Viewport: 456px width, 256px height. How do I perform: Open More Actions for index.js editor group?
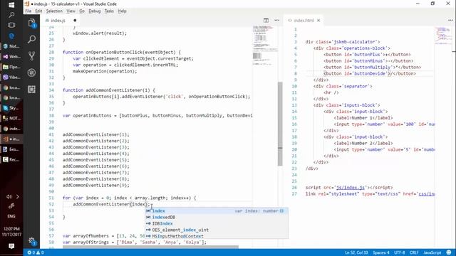coord(277,21)
